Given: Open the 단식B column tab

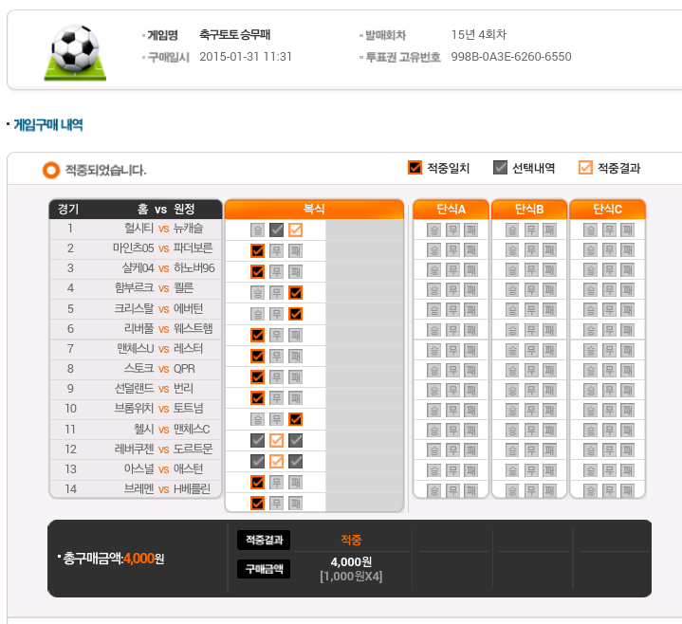Looking at the screenshot, I should (x=528, y=209).
